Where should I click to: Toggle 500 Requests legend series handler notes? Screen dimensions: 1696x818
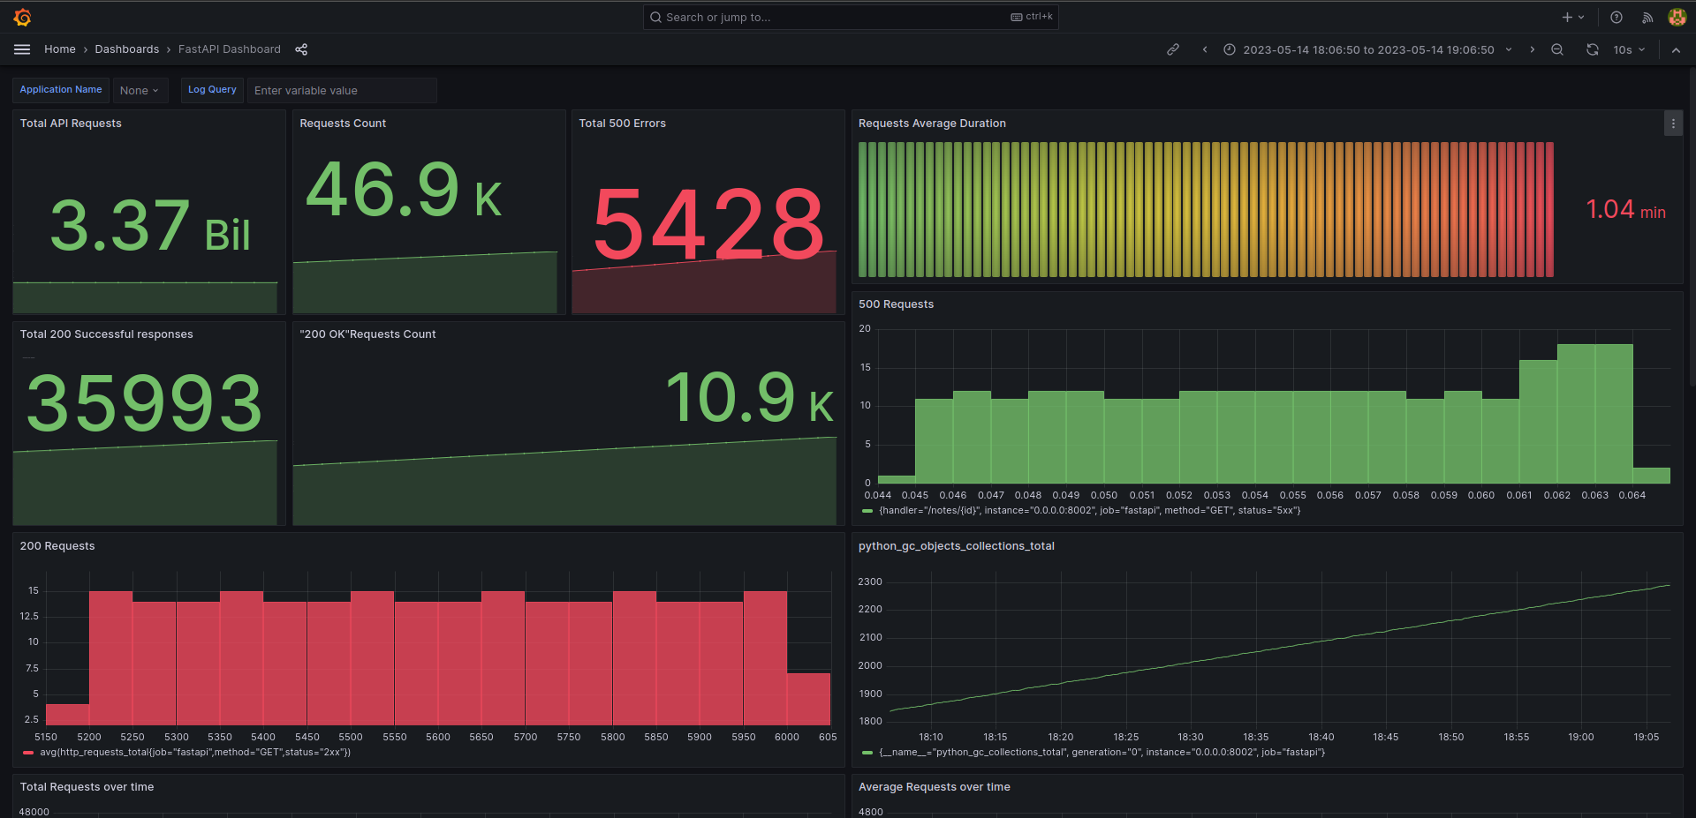[1090, 510]
